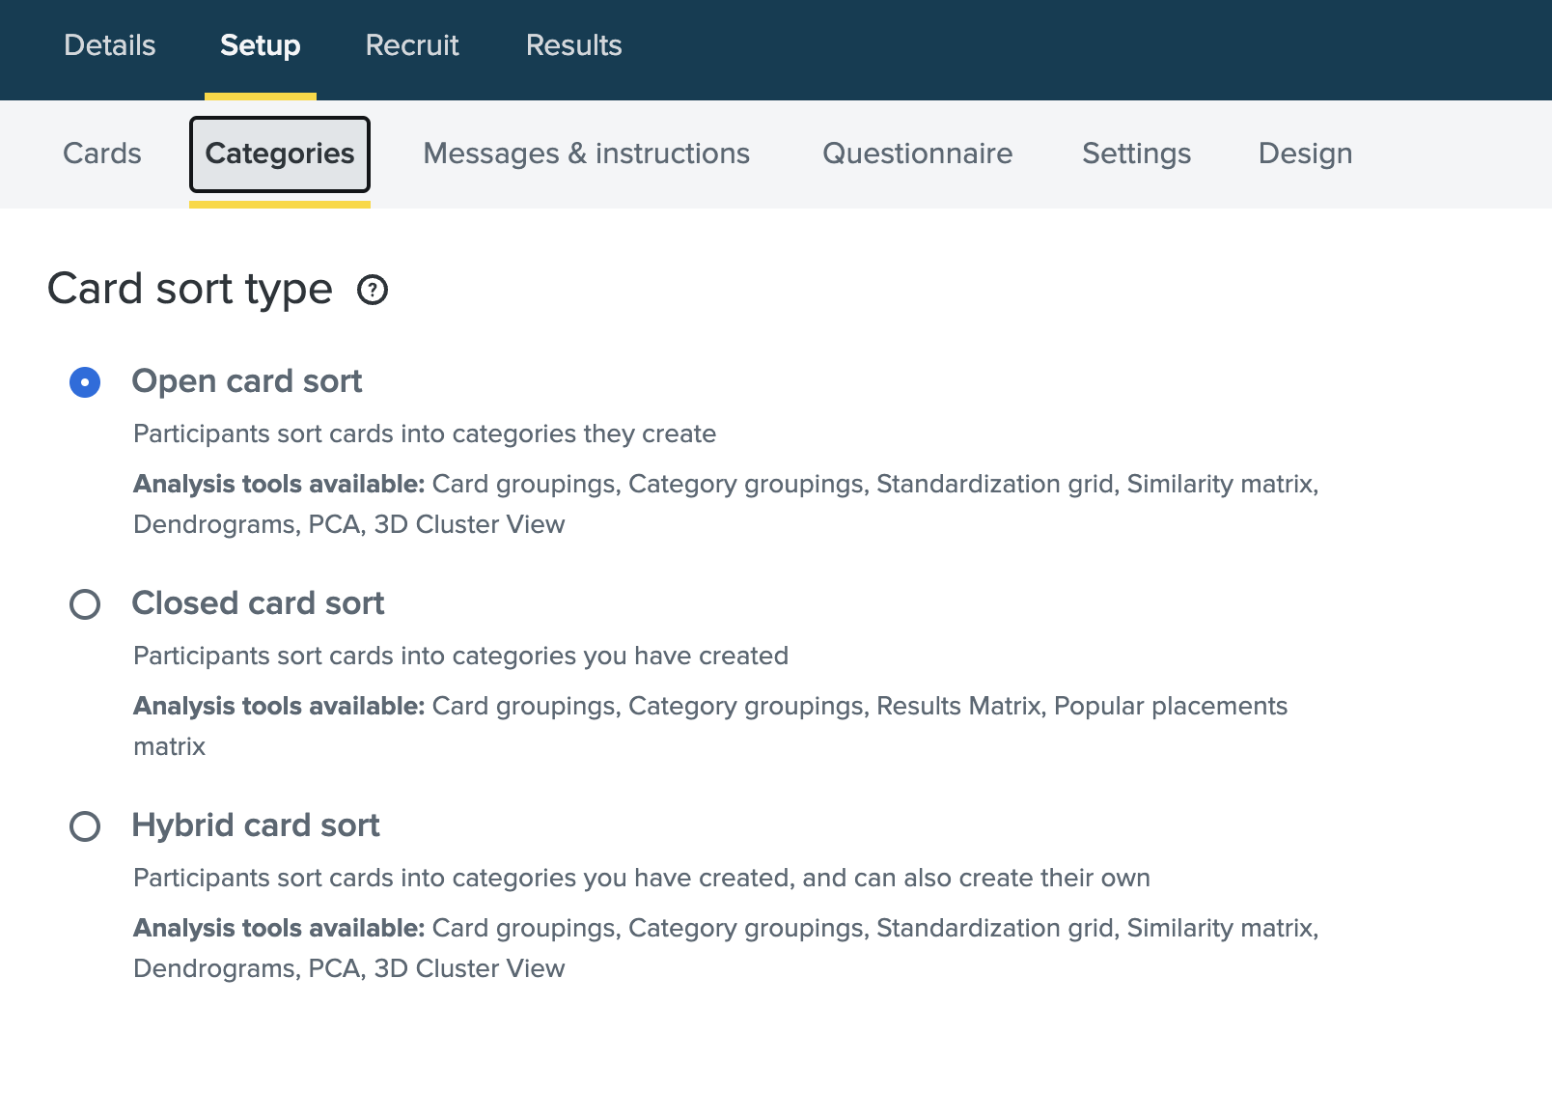Switch to the Design sub-tab
The width and height of the screenshot is (1552, 1118).
click(x=1305, y=154)
